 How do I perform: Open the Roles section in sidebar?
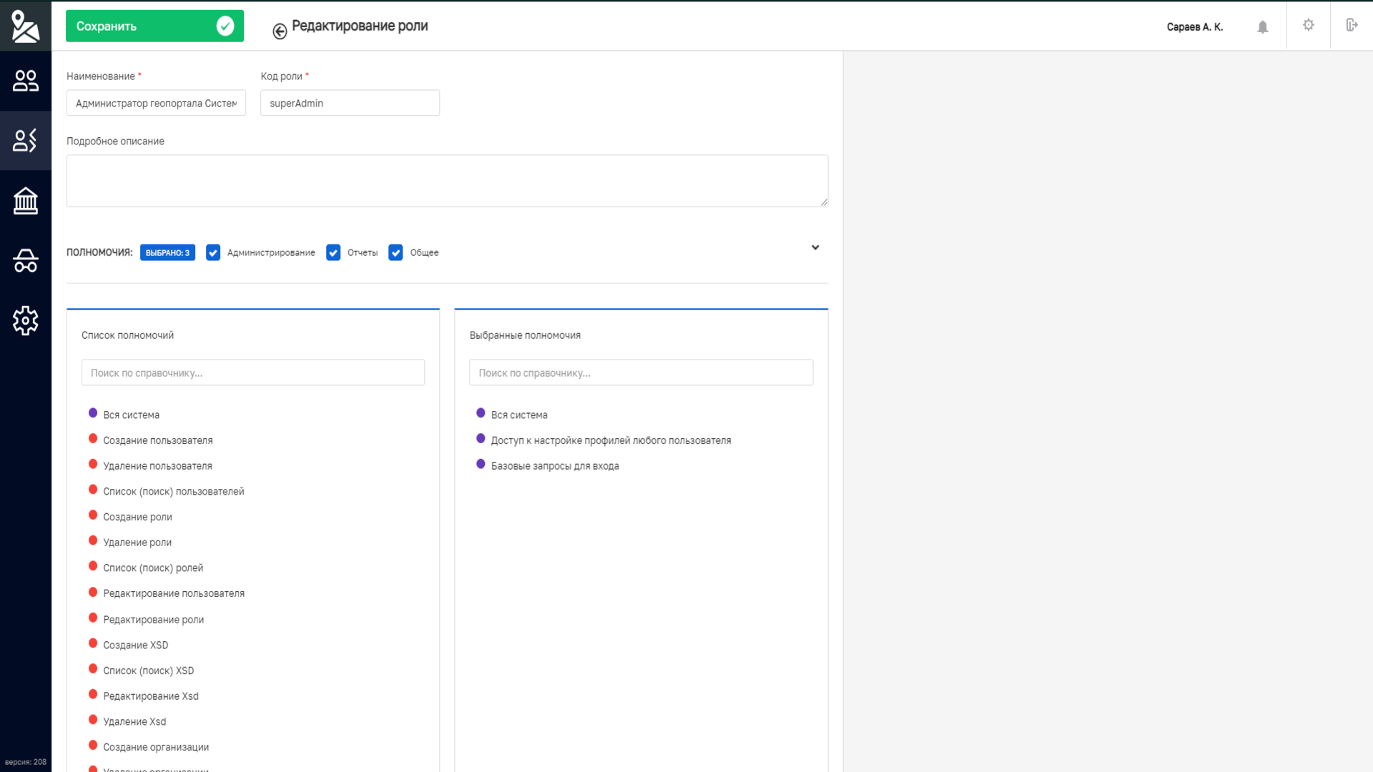click(25, 140)
